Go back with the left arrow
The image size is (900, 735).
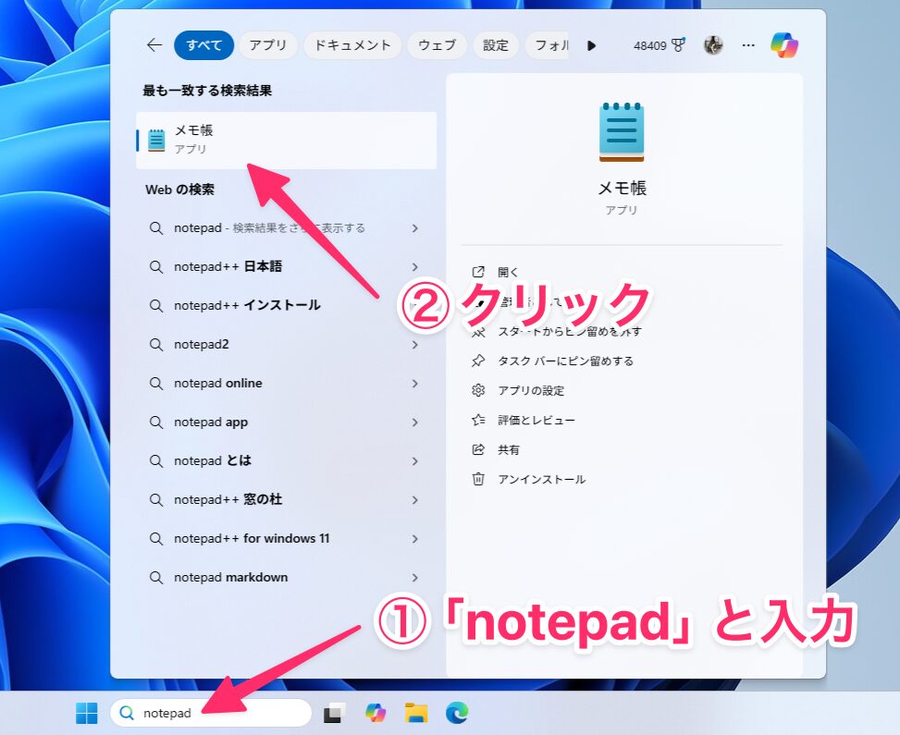(x=154, y=44)
